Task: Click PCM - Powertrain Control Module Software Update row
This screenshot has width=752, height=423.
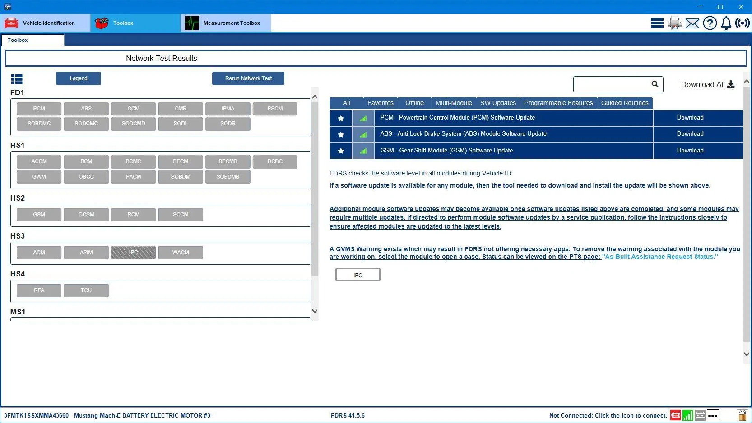Action: click(514, 118)
